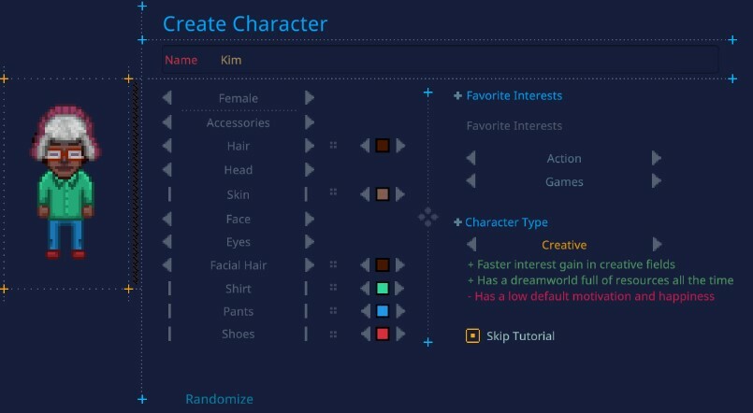This screenshot has height=413, width=753.
Task: Toggle the Skip Tutorial checkbox
Action: [472, 335]
